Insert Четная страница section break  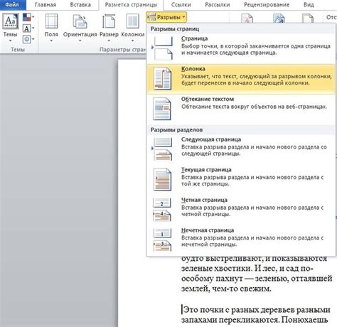(x=241, y=210)
